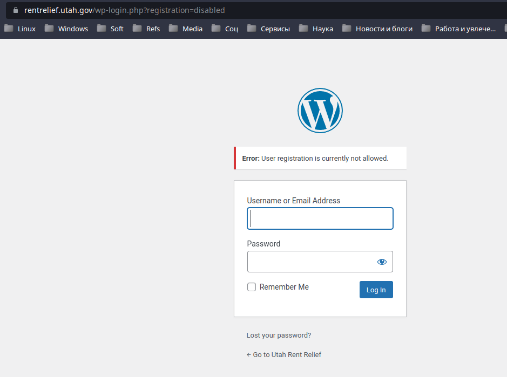Click the padlock site security icon
This screenshot has height=377, width=507.
pos(16,10)
